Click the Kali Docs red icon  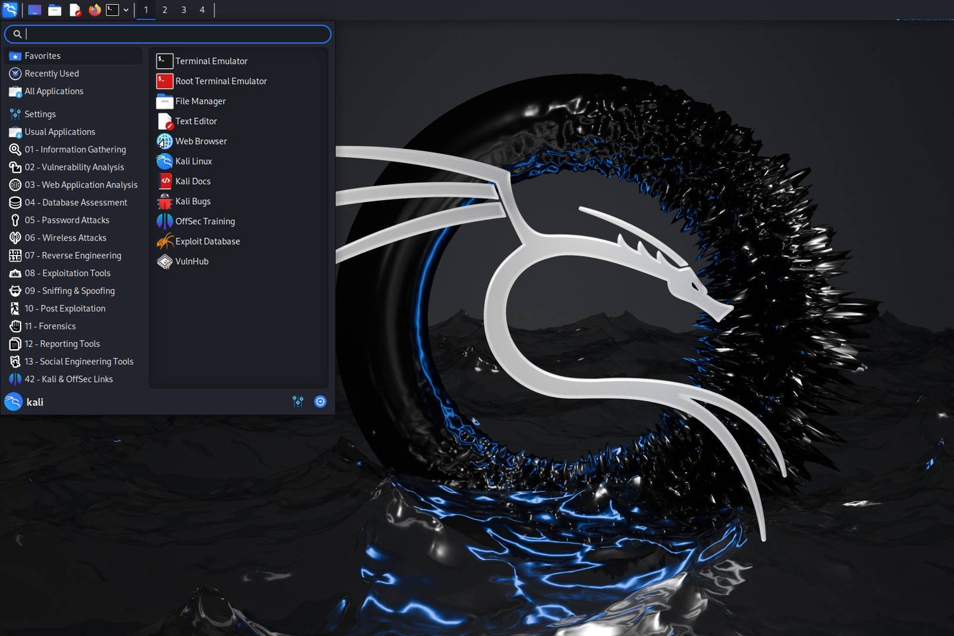tap(164, 181)
